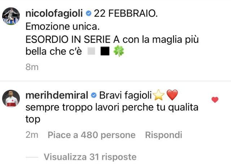Viewport: 231px width, 165px height.
Task: Like merihdemiral's comment with the heart icon
Action: 215,100
